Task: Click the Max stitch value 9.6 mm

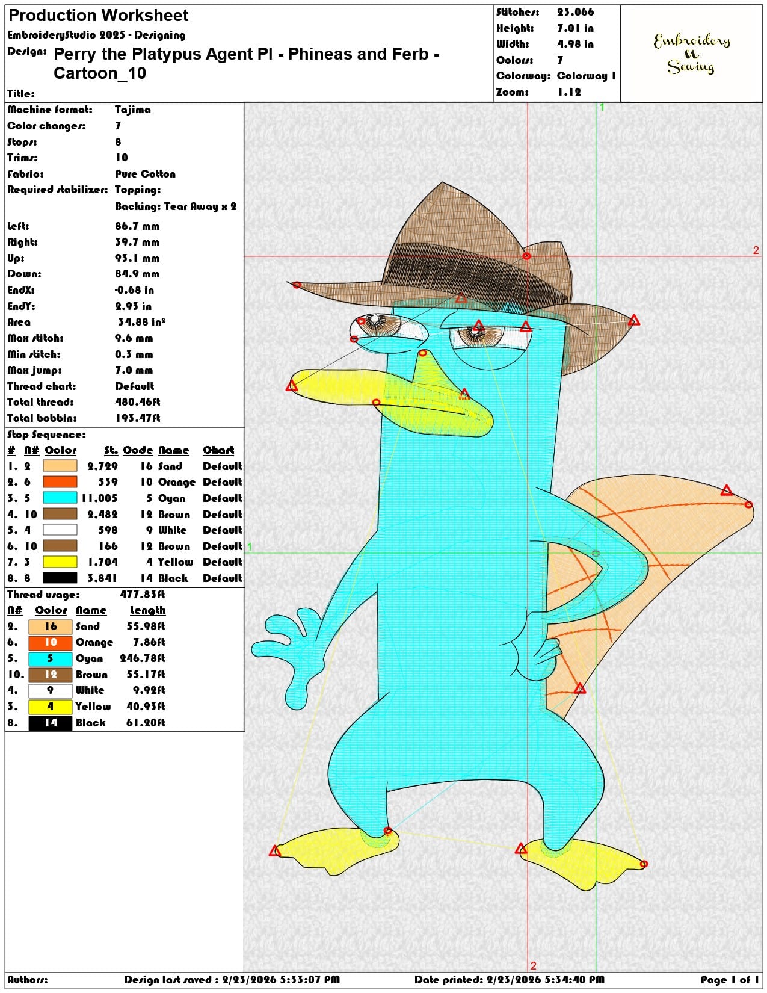Action: 134,338
